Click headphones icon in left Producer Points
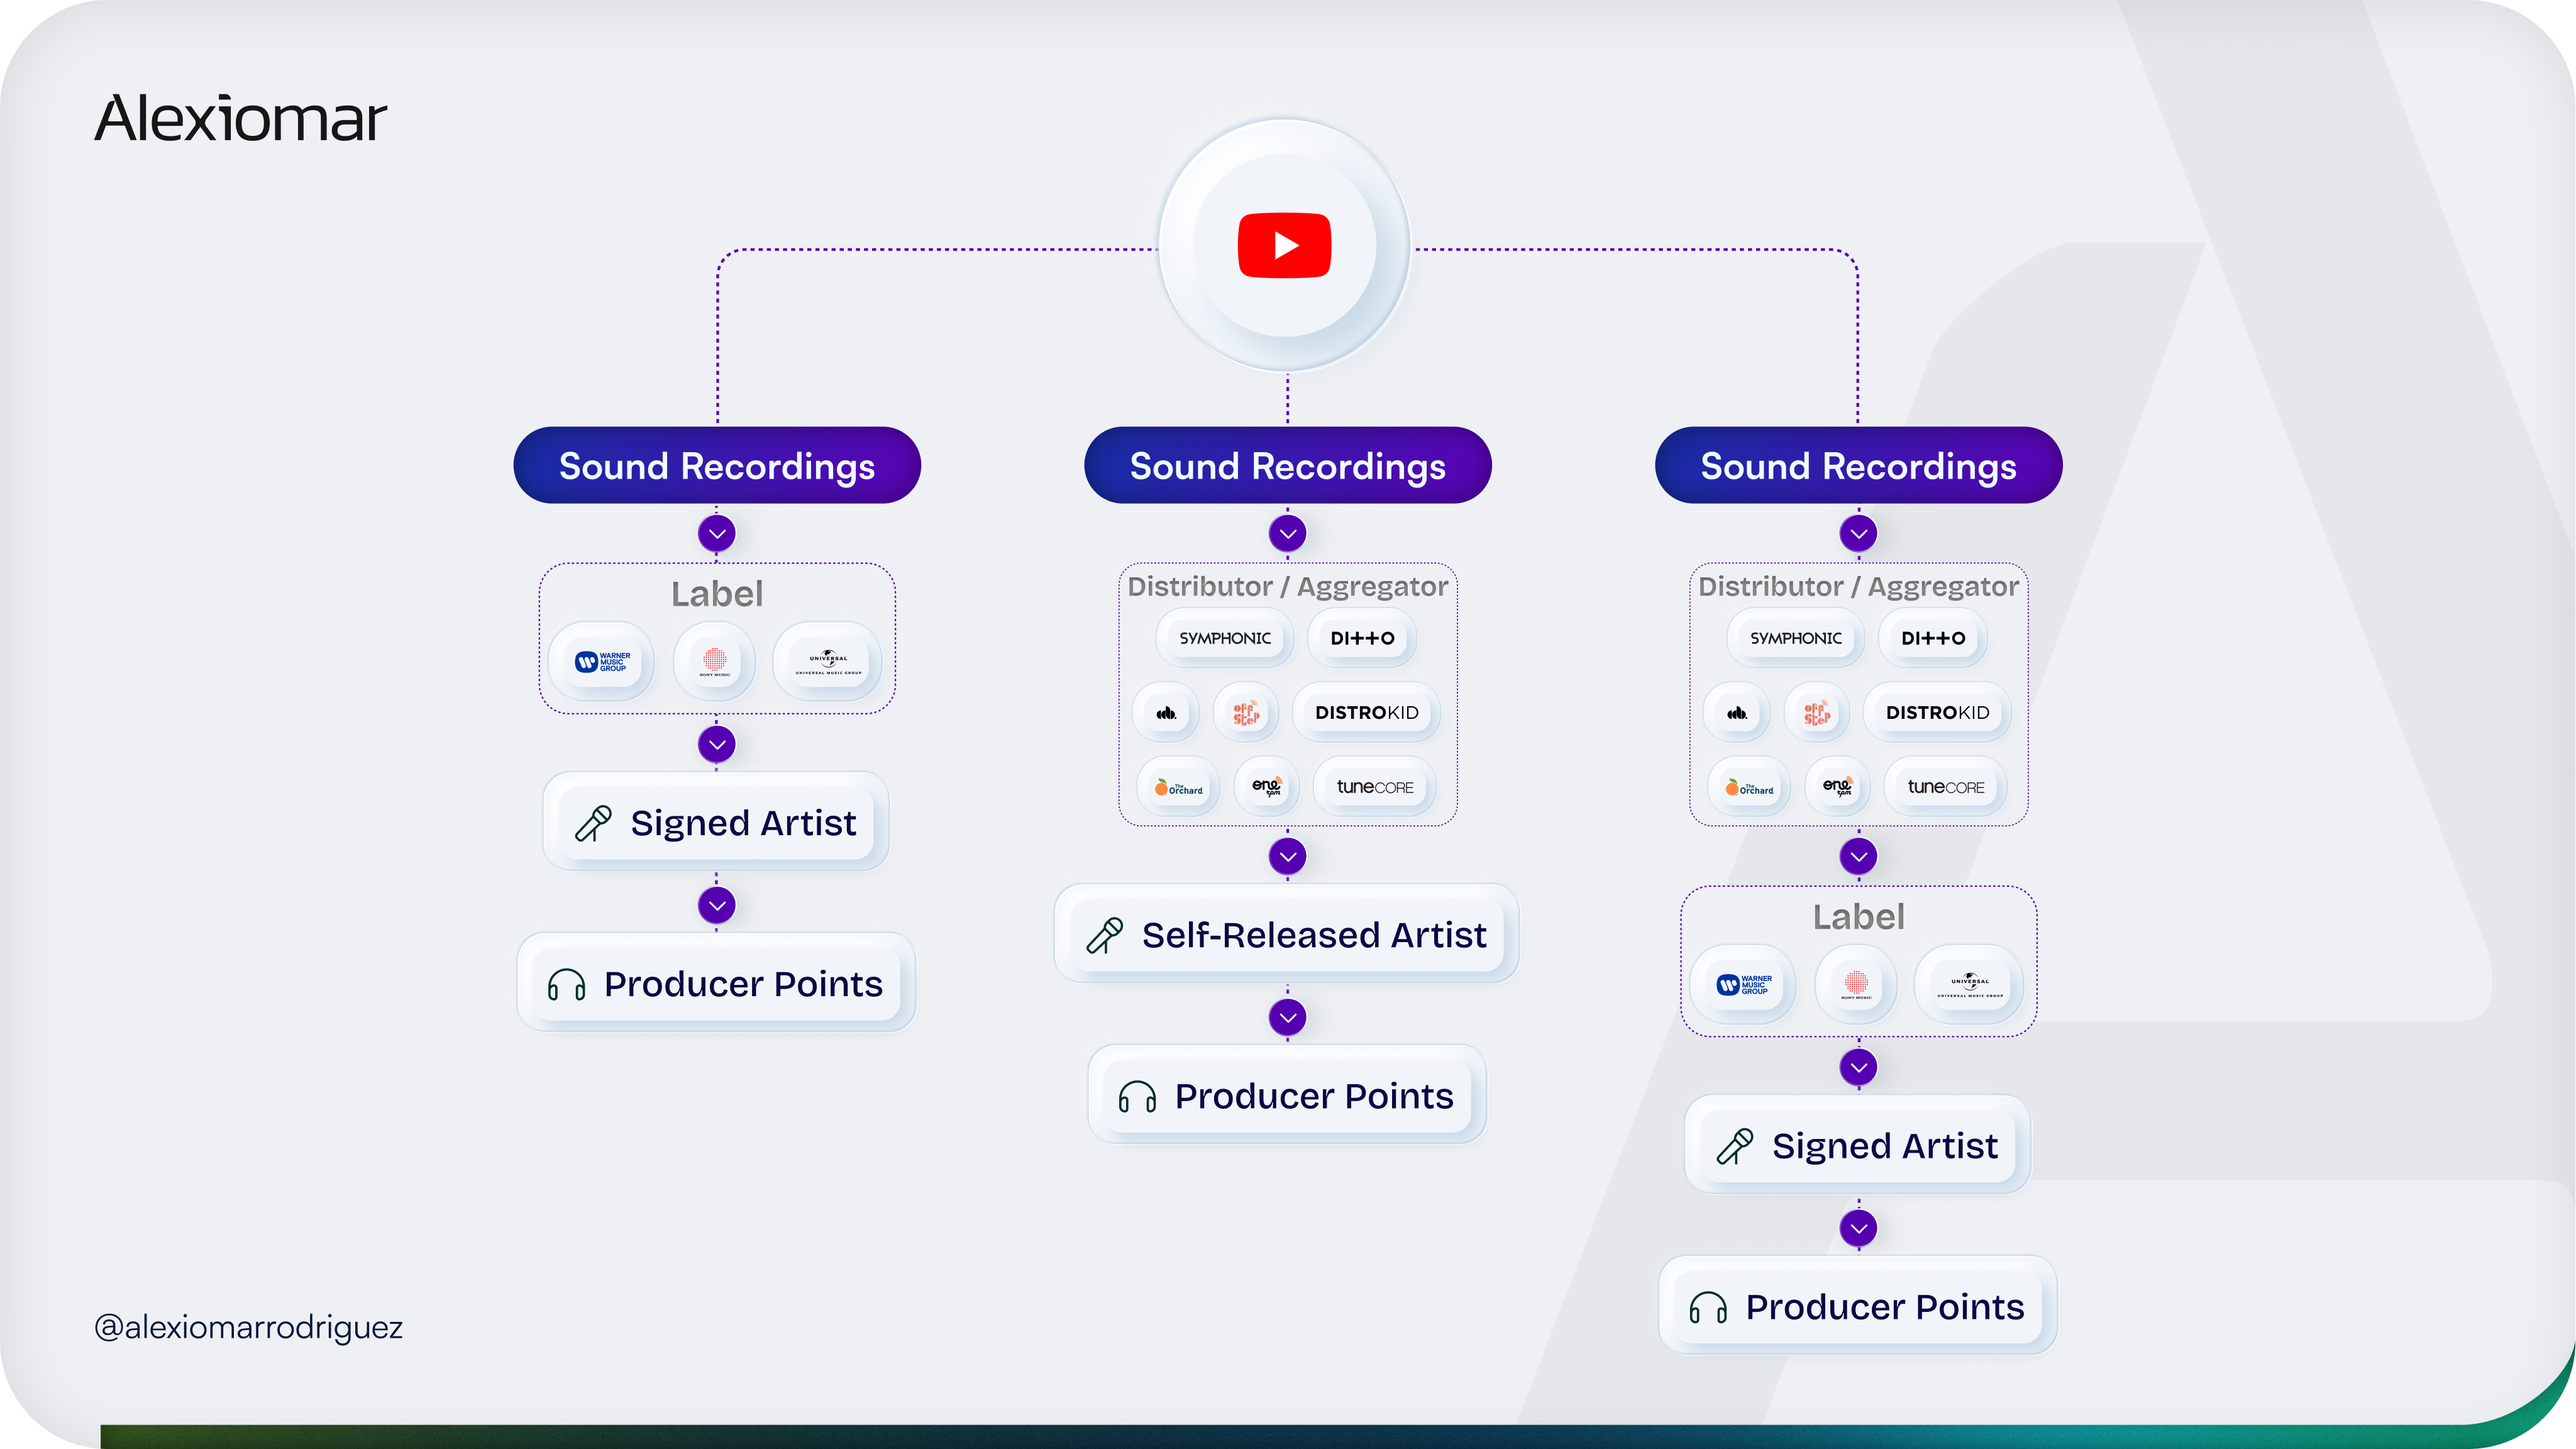Viewport: 2576px width, 1449px height. (x=566, y=985)
